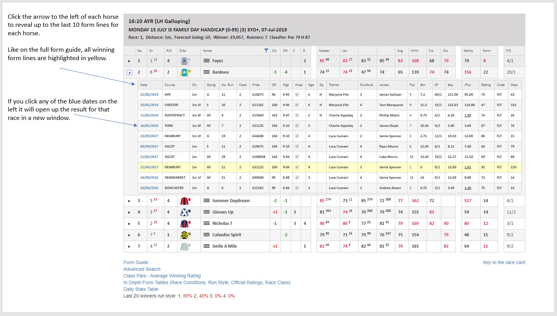Open the Advanced Search link
The width and height of the screenshot is (557, 316).
(x=142, y=269)
